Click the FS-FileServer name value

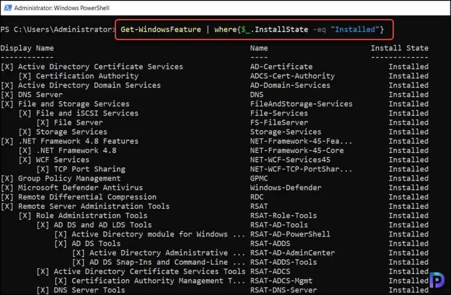point(279,123)
